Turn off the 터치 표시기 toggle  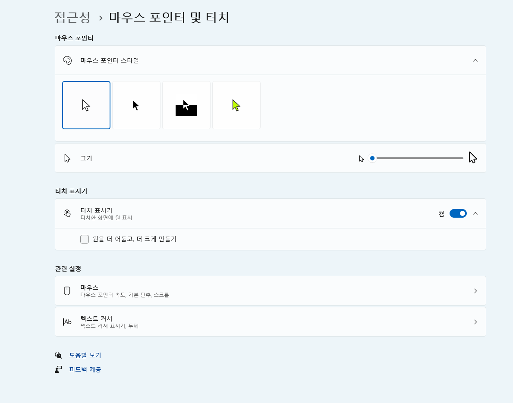tap(458, 213)
